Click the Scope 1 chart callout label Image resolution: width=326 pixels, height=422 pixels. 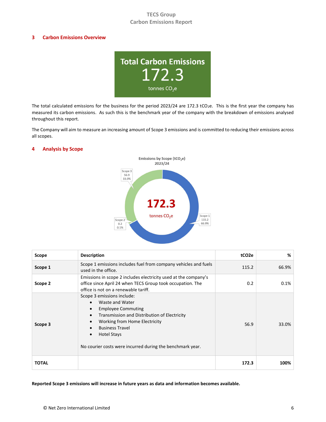[205, 219]
